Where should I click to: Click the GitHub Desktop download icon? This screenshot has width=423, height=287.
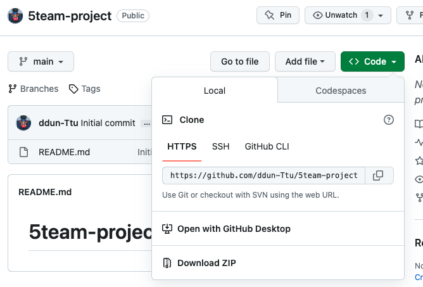167,229
